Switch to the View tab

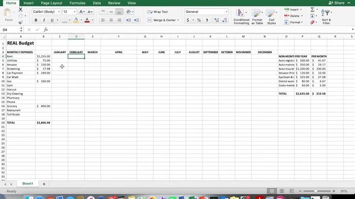[131, 3]
